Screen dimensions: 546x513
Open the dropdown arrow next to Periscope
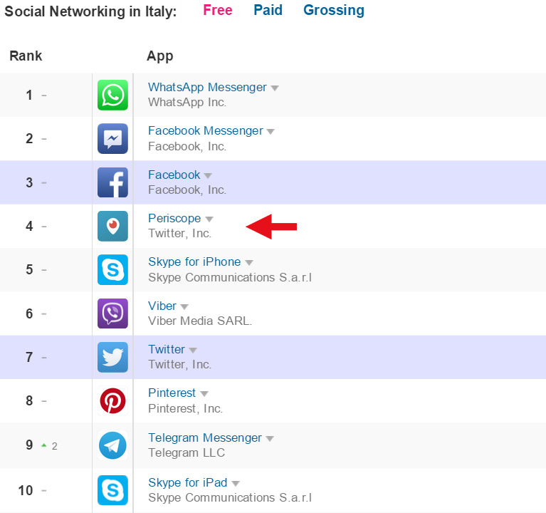point(209,219)
